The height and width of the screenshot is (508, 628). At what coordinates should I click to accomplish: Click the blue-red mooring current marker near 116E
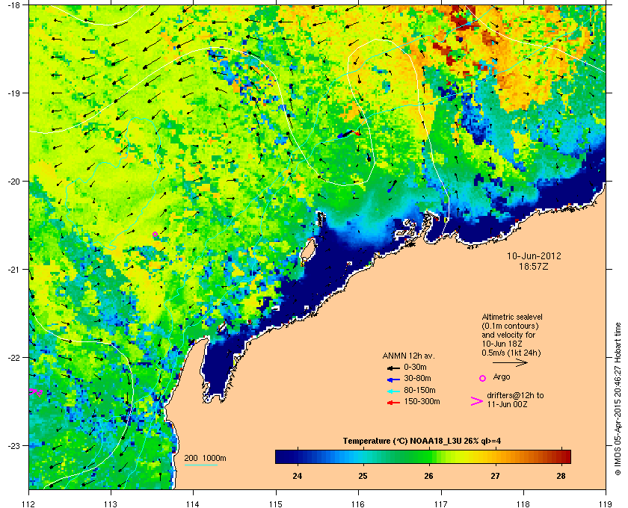click(x=349, y=134)
